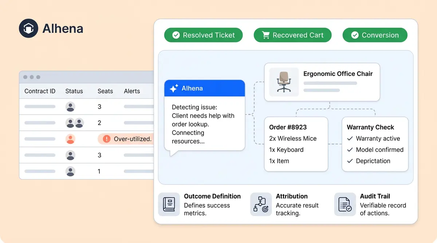Select the Alhena chat bubble header

(205, 88)
